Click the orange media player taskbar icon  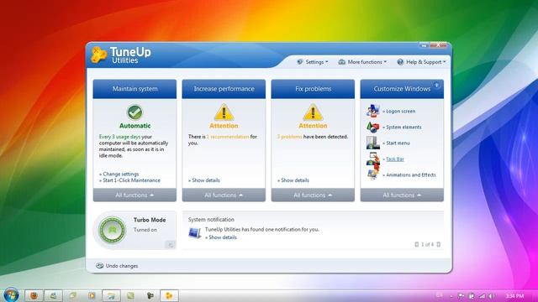[92, 295]
